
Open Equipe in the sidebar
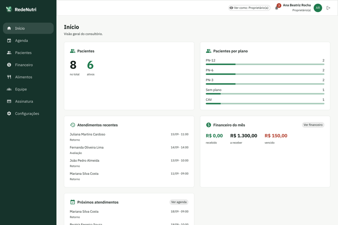click(x=28, y=89)
